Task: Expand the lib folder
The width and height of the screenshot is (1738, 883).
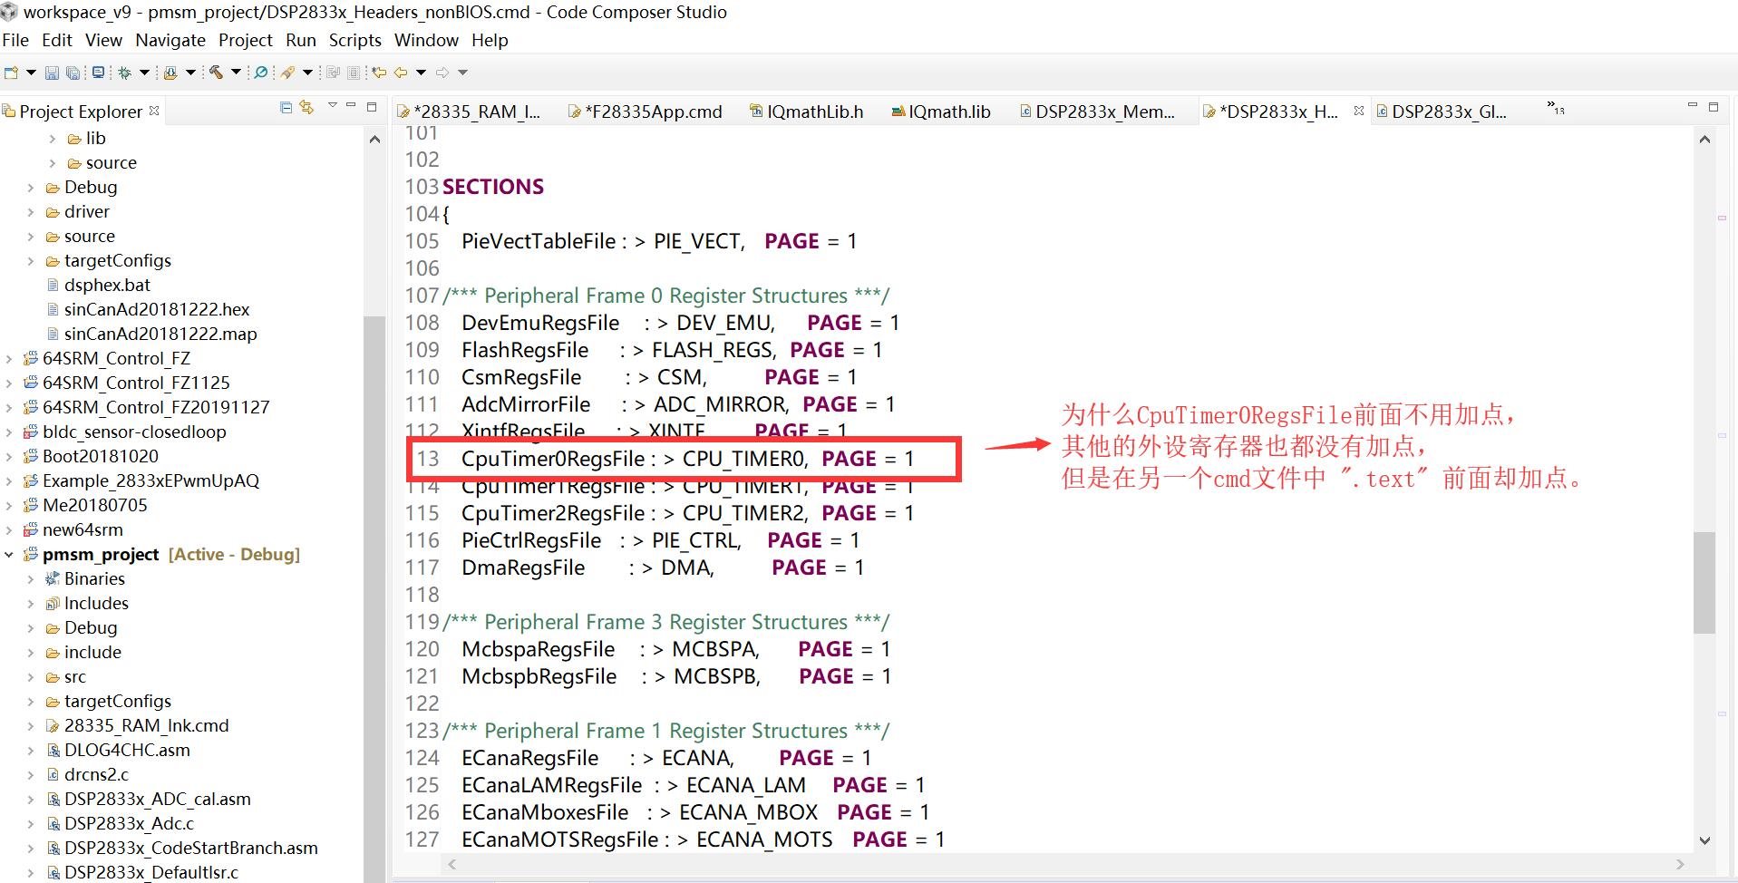Action: [x=53, y=139]
